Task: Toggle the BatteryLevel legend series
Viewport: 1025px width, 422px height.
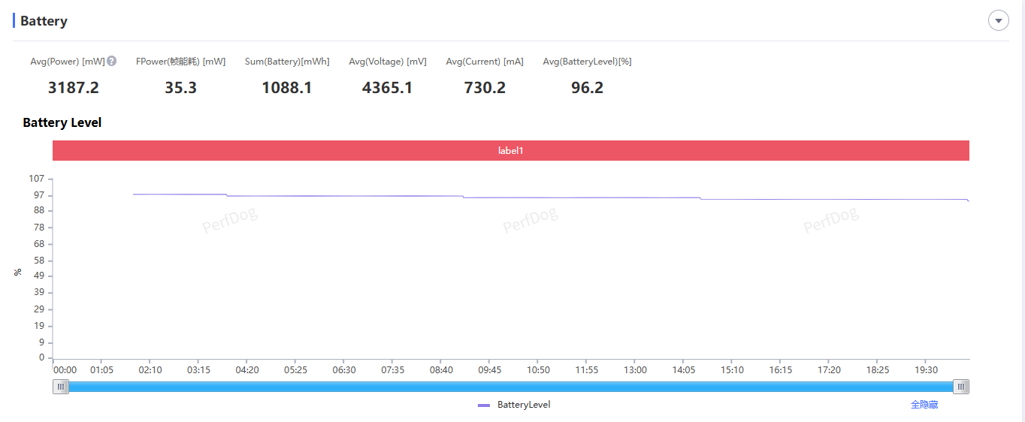Action: 523,405
